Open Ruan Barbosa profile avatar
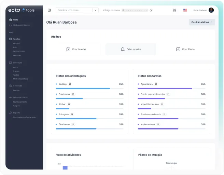Viewport: 224px width, 175px height. click(x=211, y=10)
